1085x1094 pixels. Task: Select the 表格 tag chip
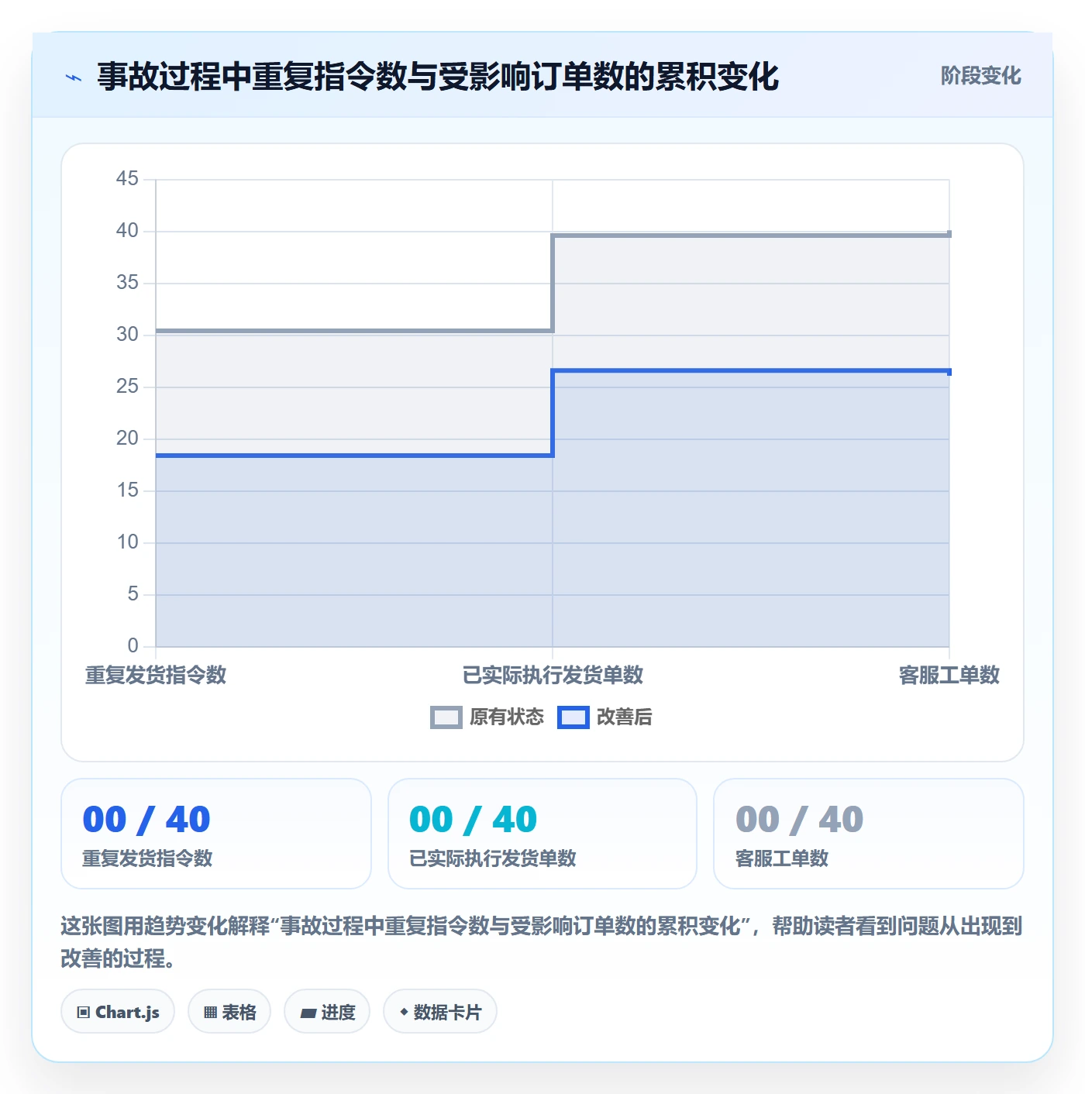[229, 1011]
